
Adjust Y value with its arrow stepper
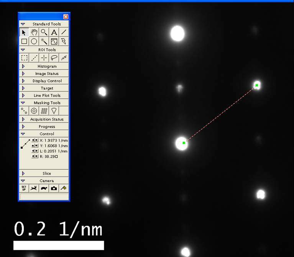click(x=35, y=146)
